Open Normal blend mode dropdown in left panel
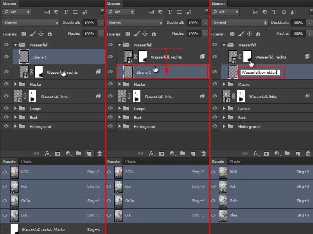 [x=31, y=23]
